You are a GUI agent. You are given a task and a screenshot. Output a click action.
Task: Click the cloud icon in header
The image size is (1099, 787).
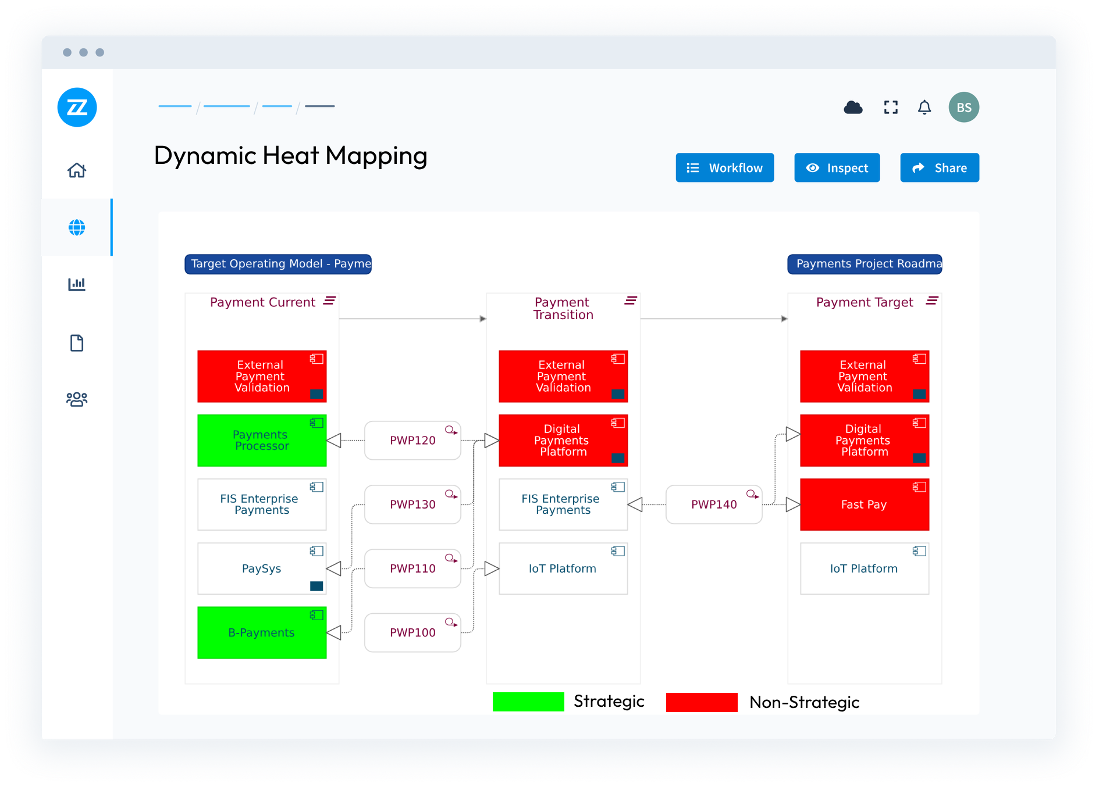pos(853,108)
